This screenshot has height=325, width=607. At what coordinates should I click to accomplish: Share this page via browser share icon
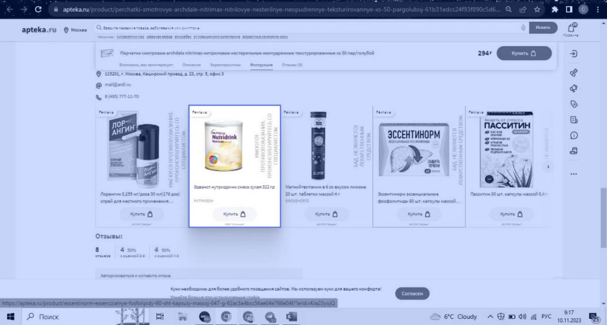pos(523,9)
